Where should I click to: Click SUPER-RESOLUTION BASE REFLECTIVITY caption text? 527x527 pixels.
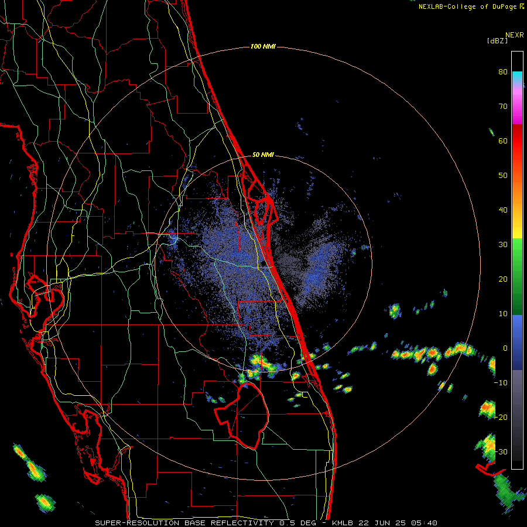(x=184, y=523)
